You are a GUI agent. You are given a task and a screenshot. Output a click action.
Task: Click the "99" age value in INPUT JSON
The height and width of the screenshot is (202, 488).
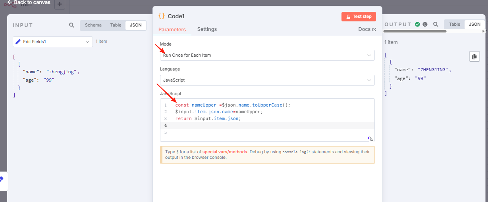[49, 80]
